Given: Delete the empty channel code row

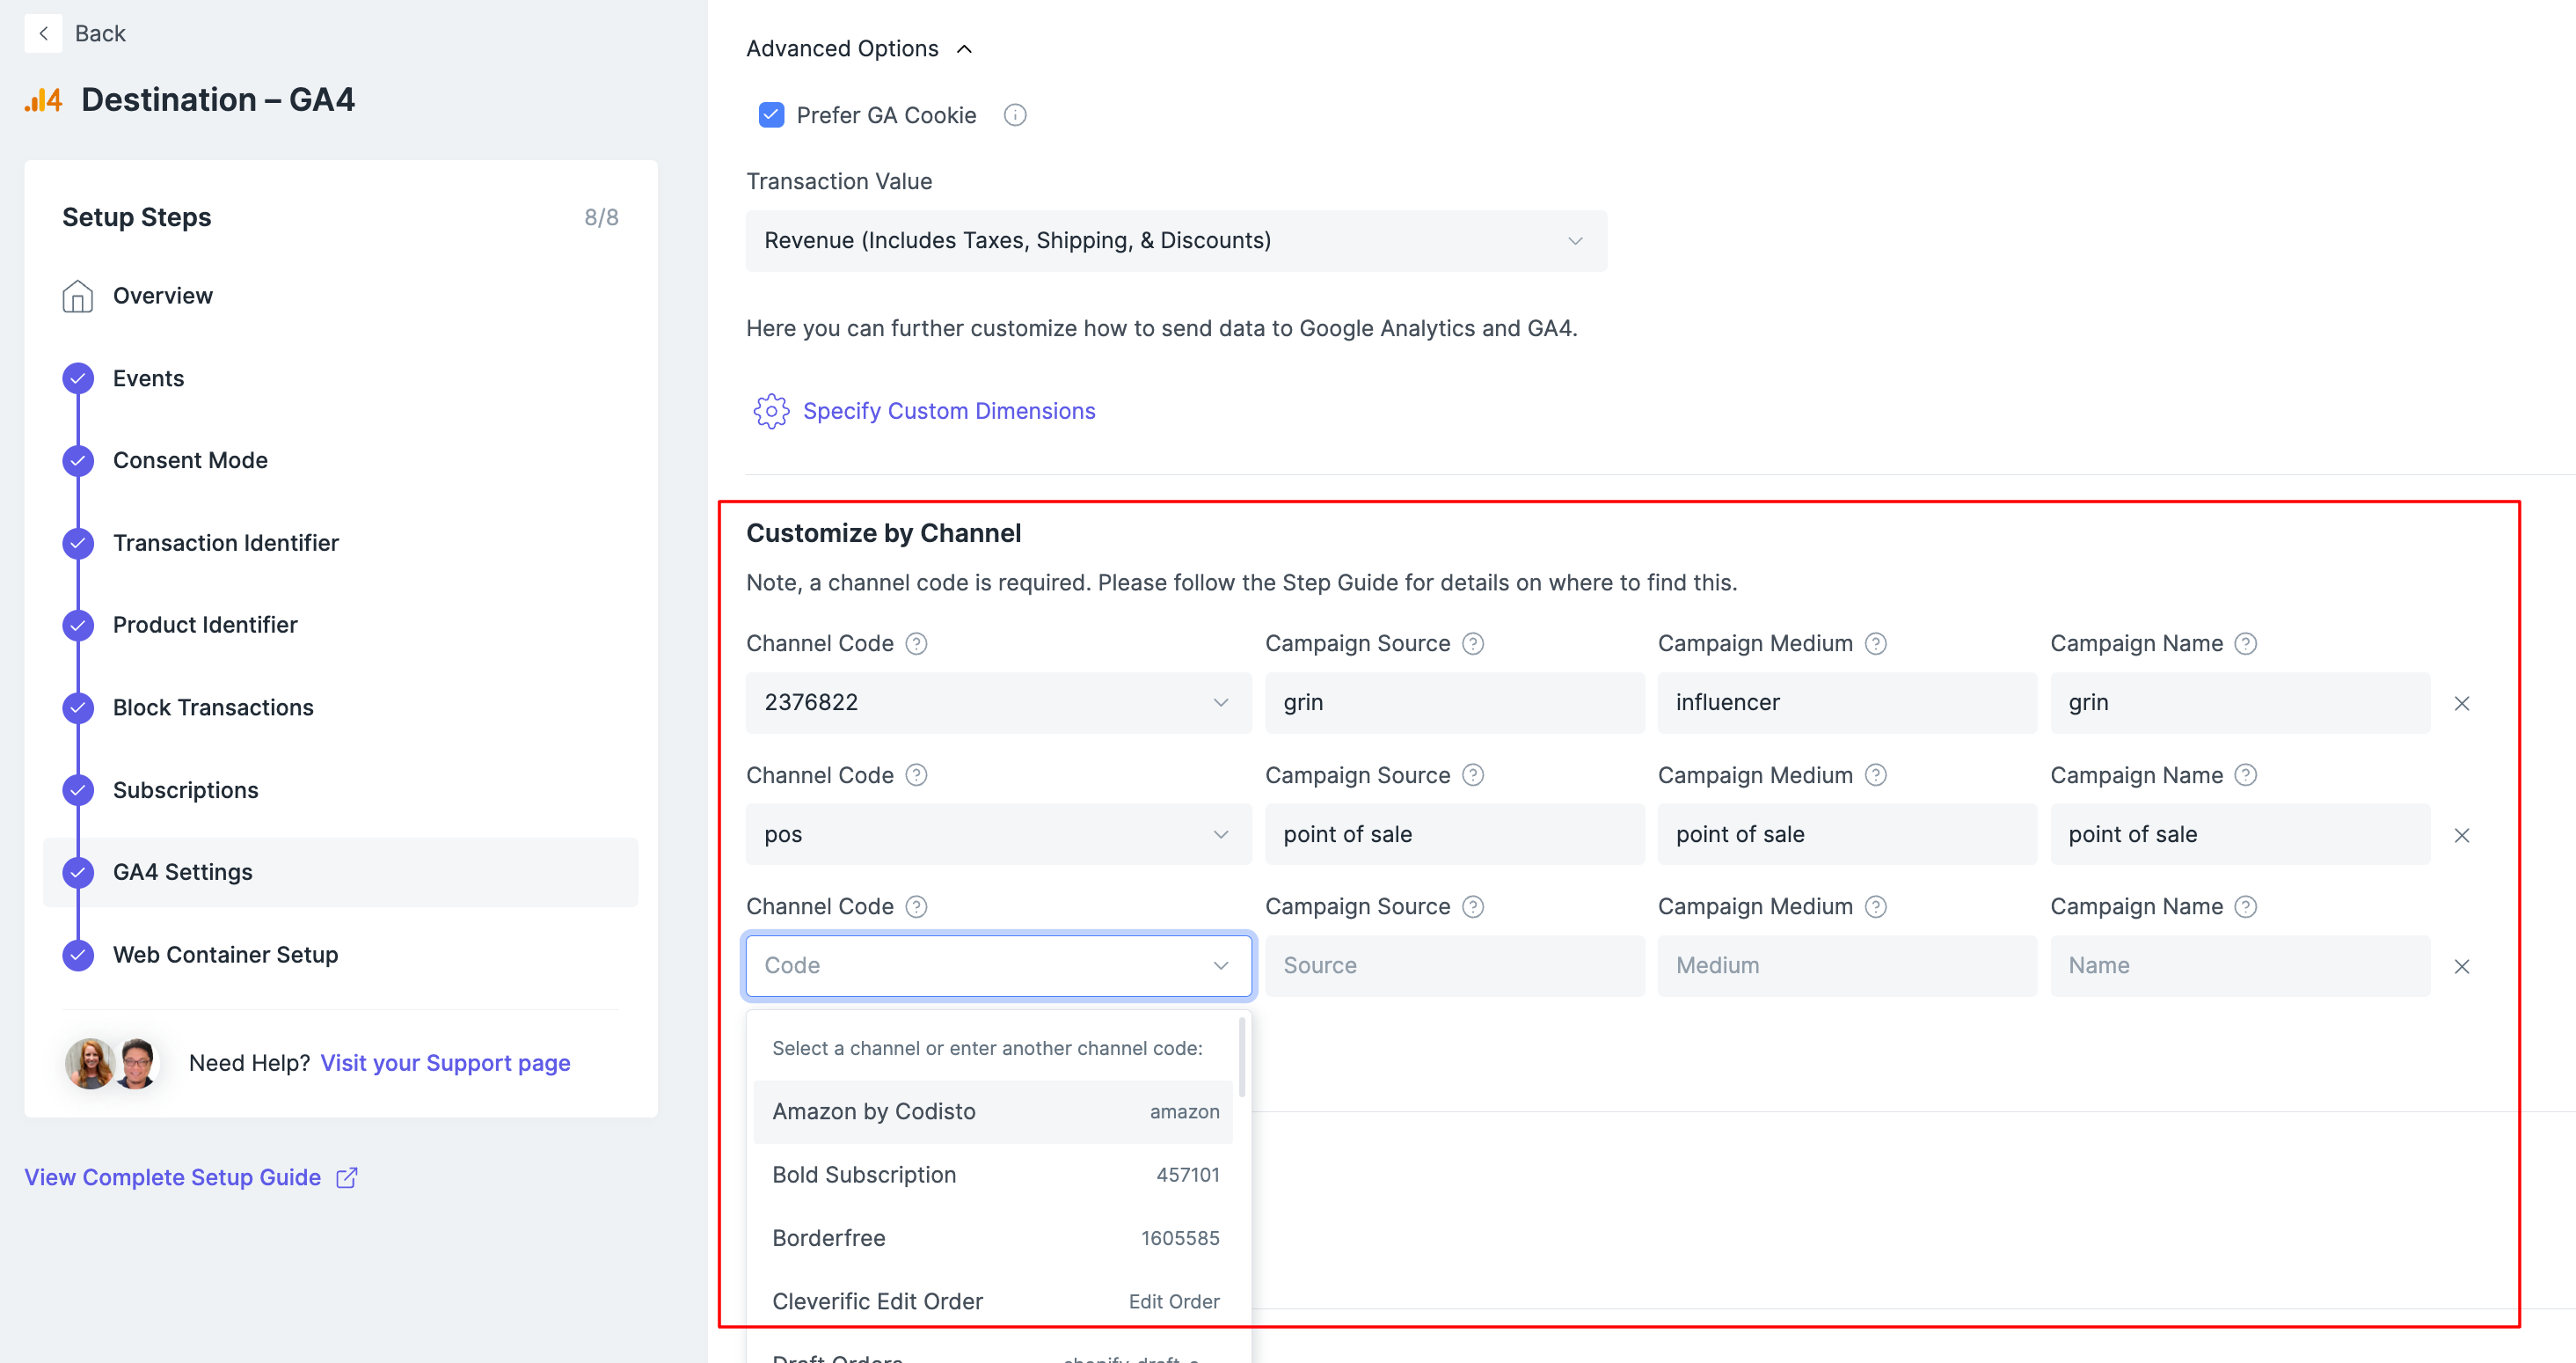Looking at the screenshot, I should tap(2461, 965).
